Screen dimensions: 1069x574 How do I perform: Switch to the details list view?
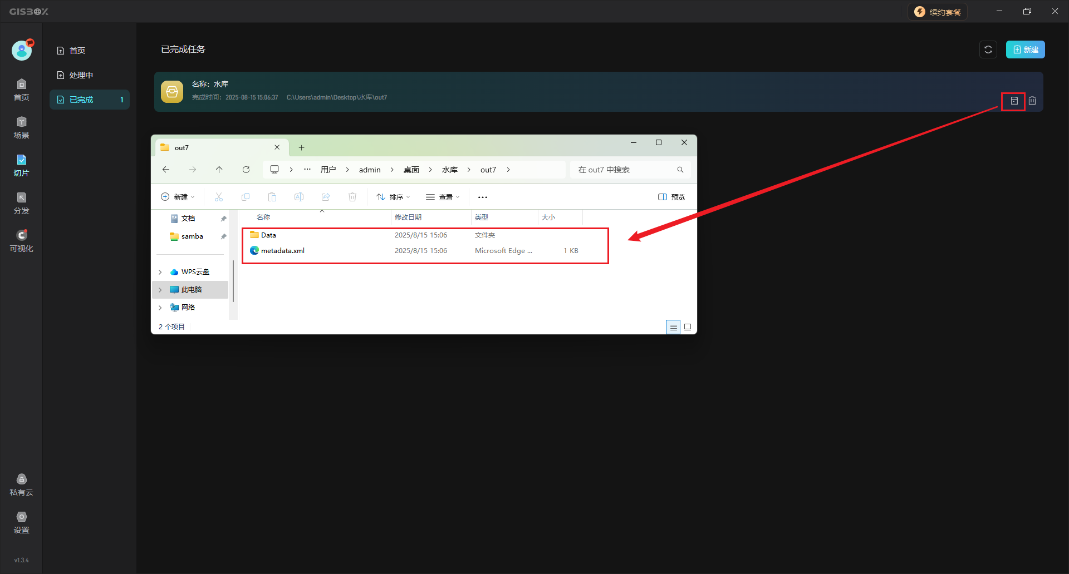[673, 327]
